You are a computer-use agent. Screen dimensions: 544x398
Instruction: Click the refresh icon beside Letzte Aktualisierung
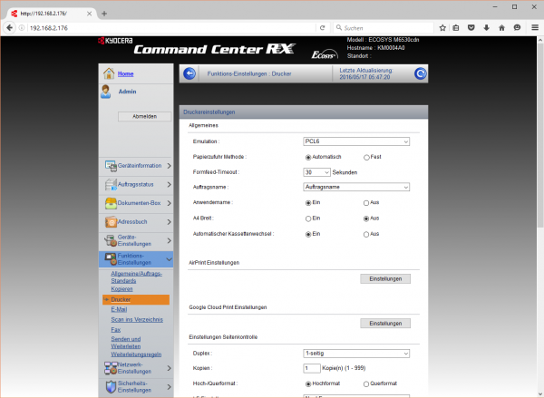pyautogui.click(x=420, y=73)
